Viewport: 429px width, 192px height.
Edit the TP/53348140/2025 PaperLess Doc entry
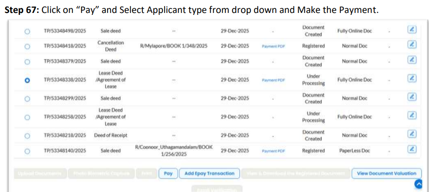412,149
